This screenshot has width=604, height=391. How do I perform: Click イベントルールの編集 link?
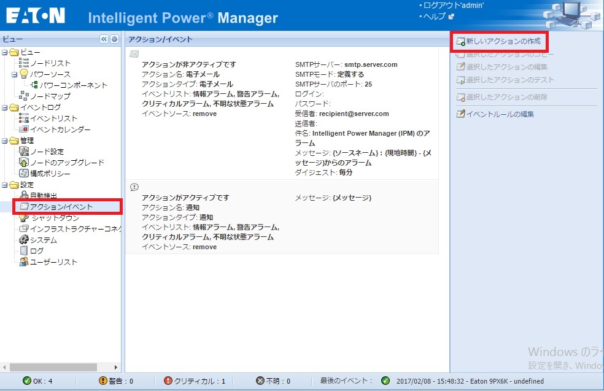(500, 114)
